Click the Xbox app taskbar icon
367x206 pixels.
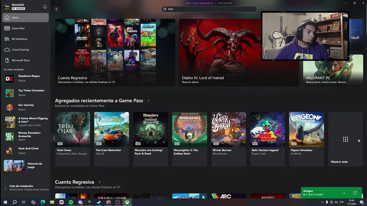point(127,202)
